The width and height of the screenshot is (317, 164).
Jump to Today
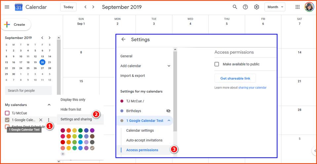(68, 7)
